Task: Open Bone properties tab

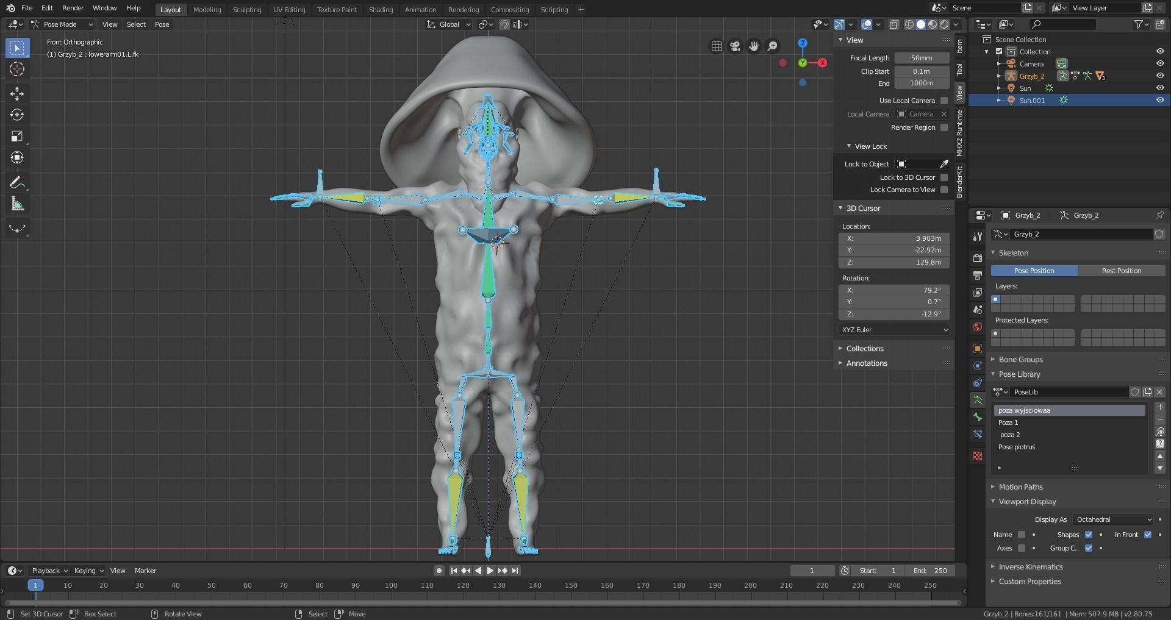Action: point(978,417)
